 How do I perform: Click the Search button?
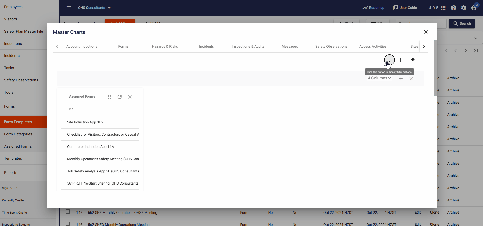pyautogui.click(x=462, y=23)
